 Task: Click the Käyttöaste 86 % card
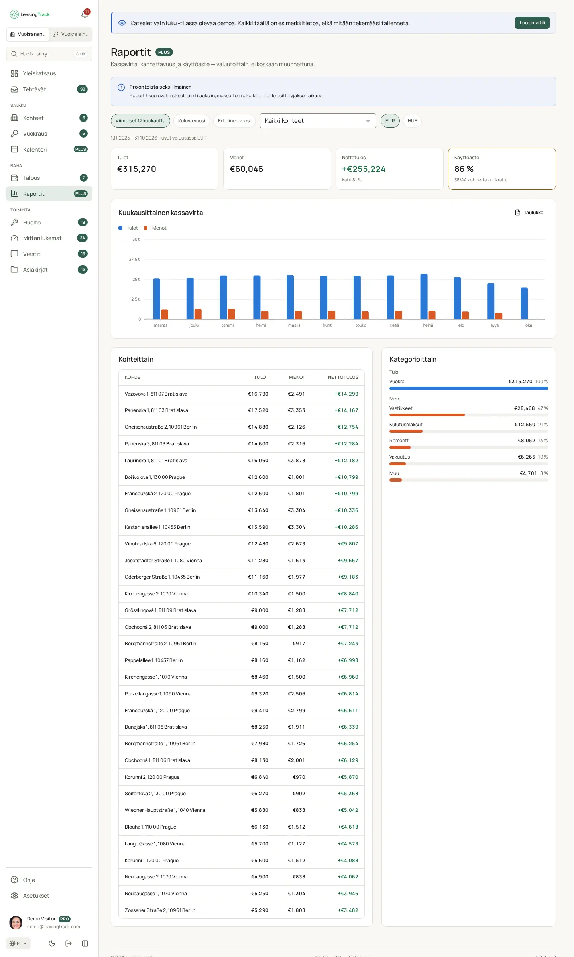[x=502, y=169]
